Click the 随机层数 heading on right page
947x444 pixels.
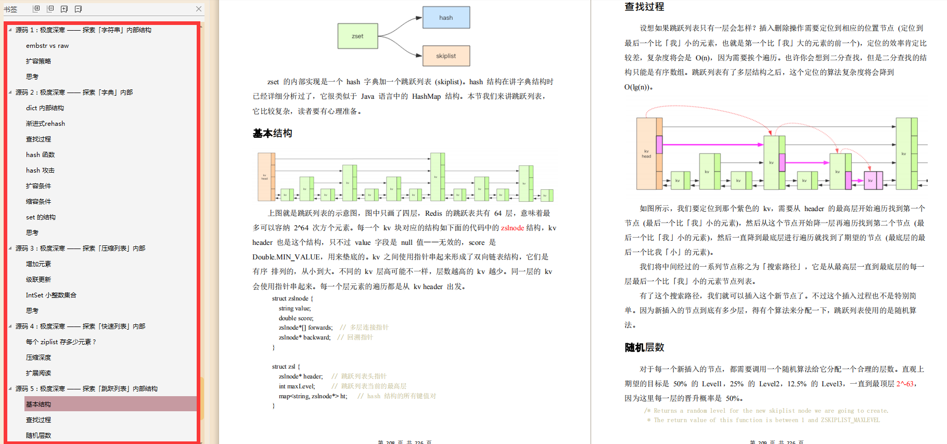pyautogui.click(x=644, y=347)
